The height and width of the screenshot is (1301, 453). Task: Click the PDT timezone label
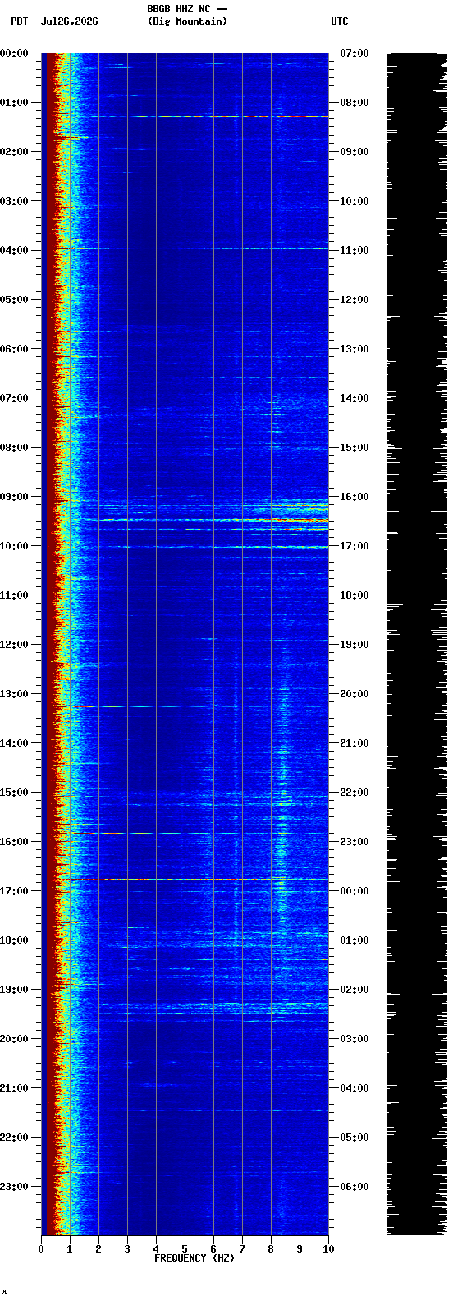tap(19, 21)
